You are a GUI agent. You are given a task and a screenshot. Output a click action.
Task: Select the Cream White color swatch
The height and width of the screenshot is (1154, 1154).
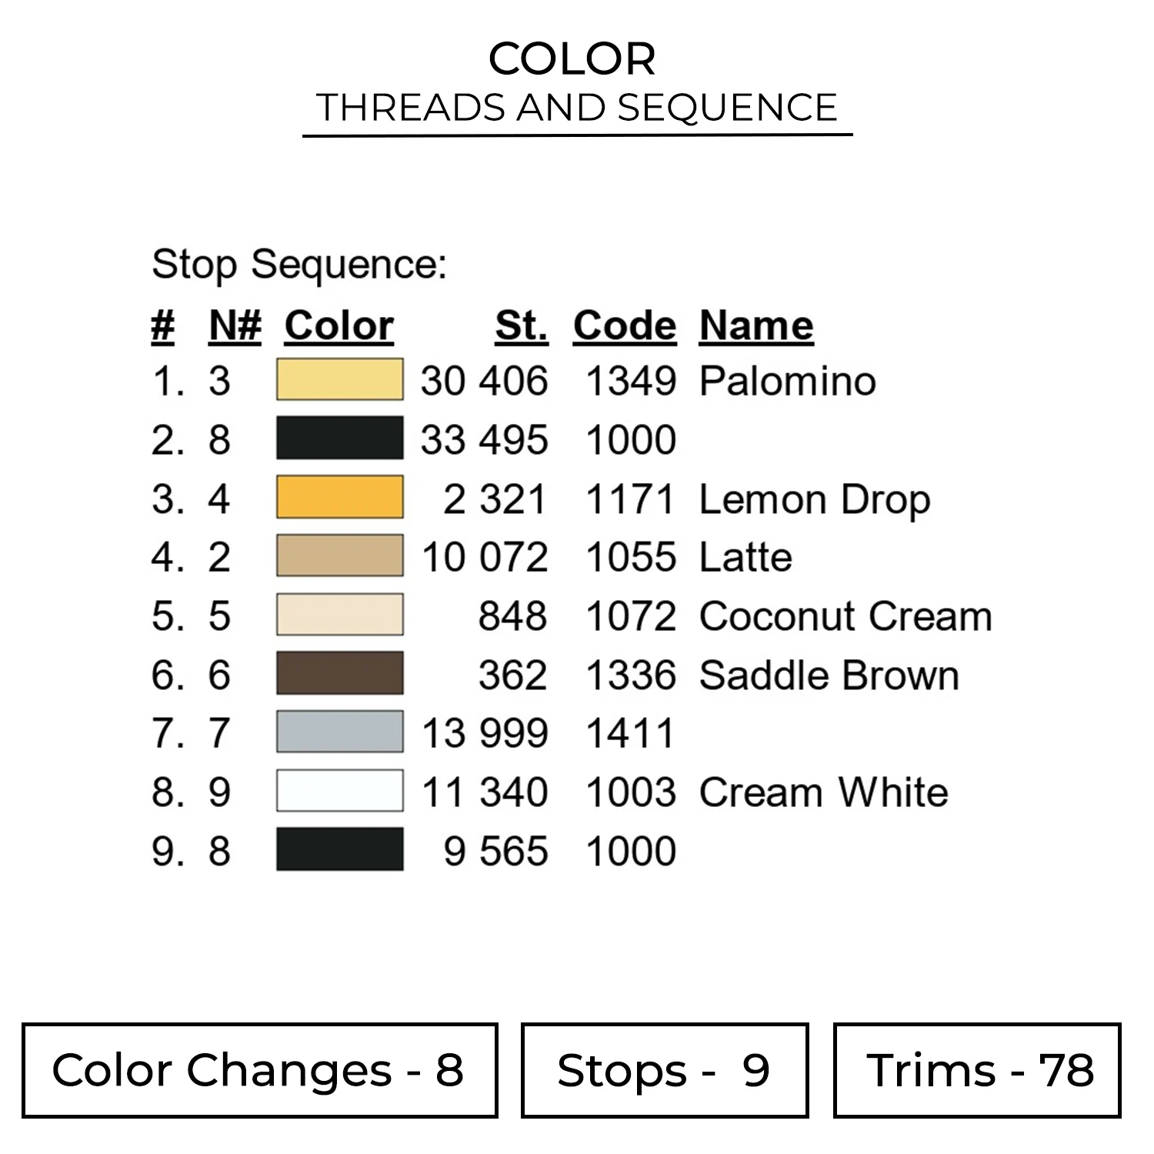[x=339, y=791]
